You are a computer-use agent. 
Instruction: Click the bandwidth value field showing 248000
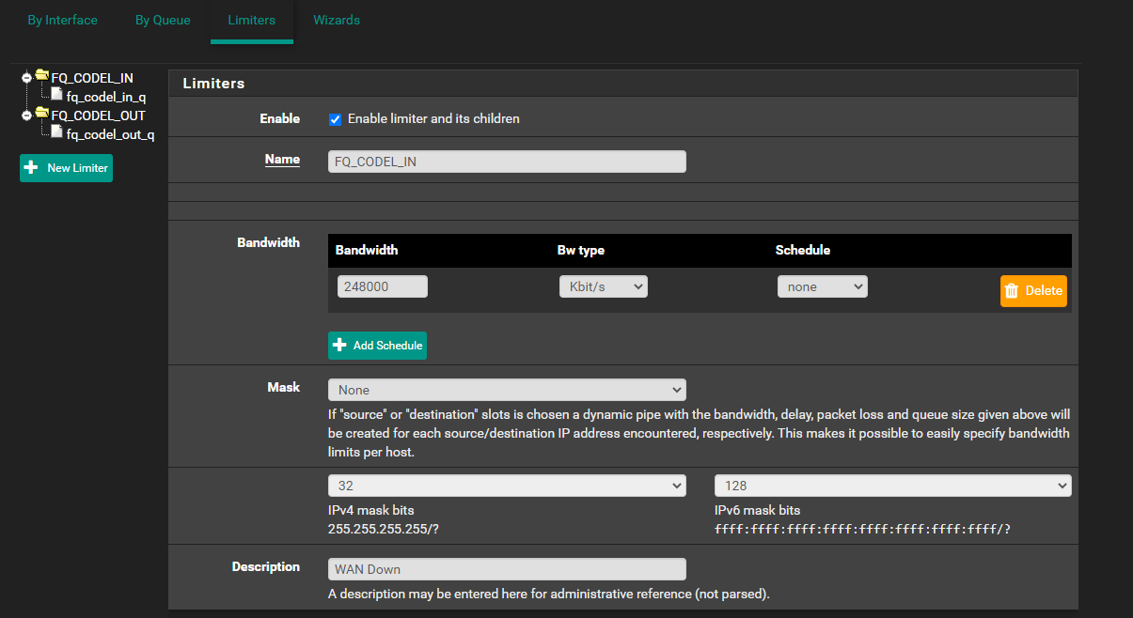[382, 286]
